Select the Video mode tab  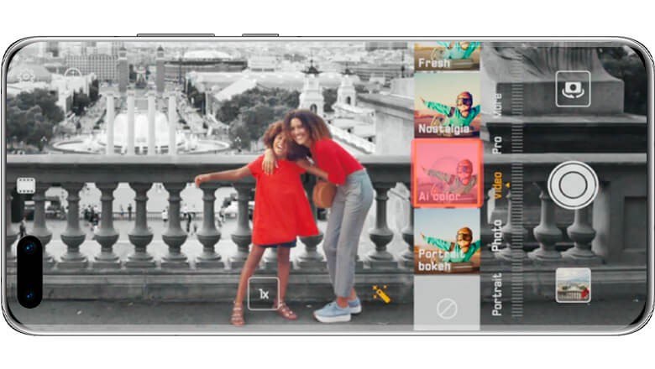[497, 185]
